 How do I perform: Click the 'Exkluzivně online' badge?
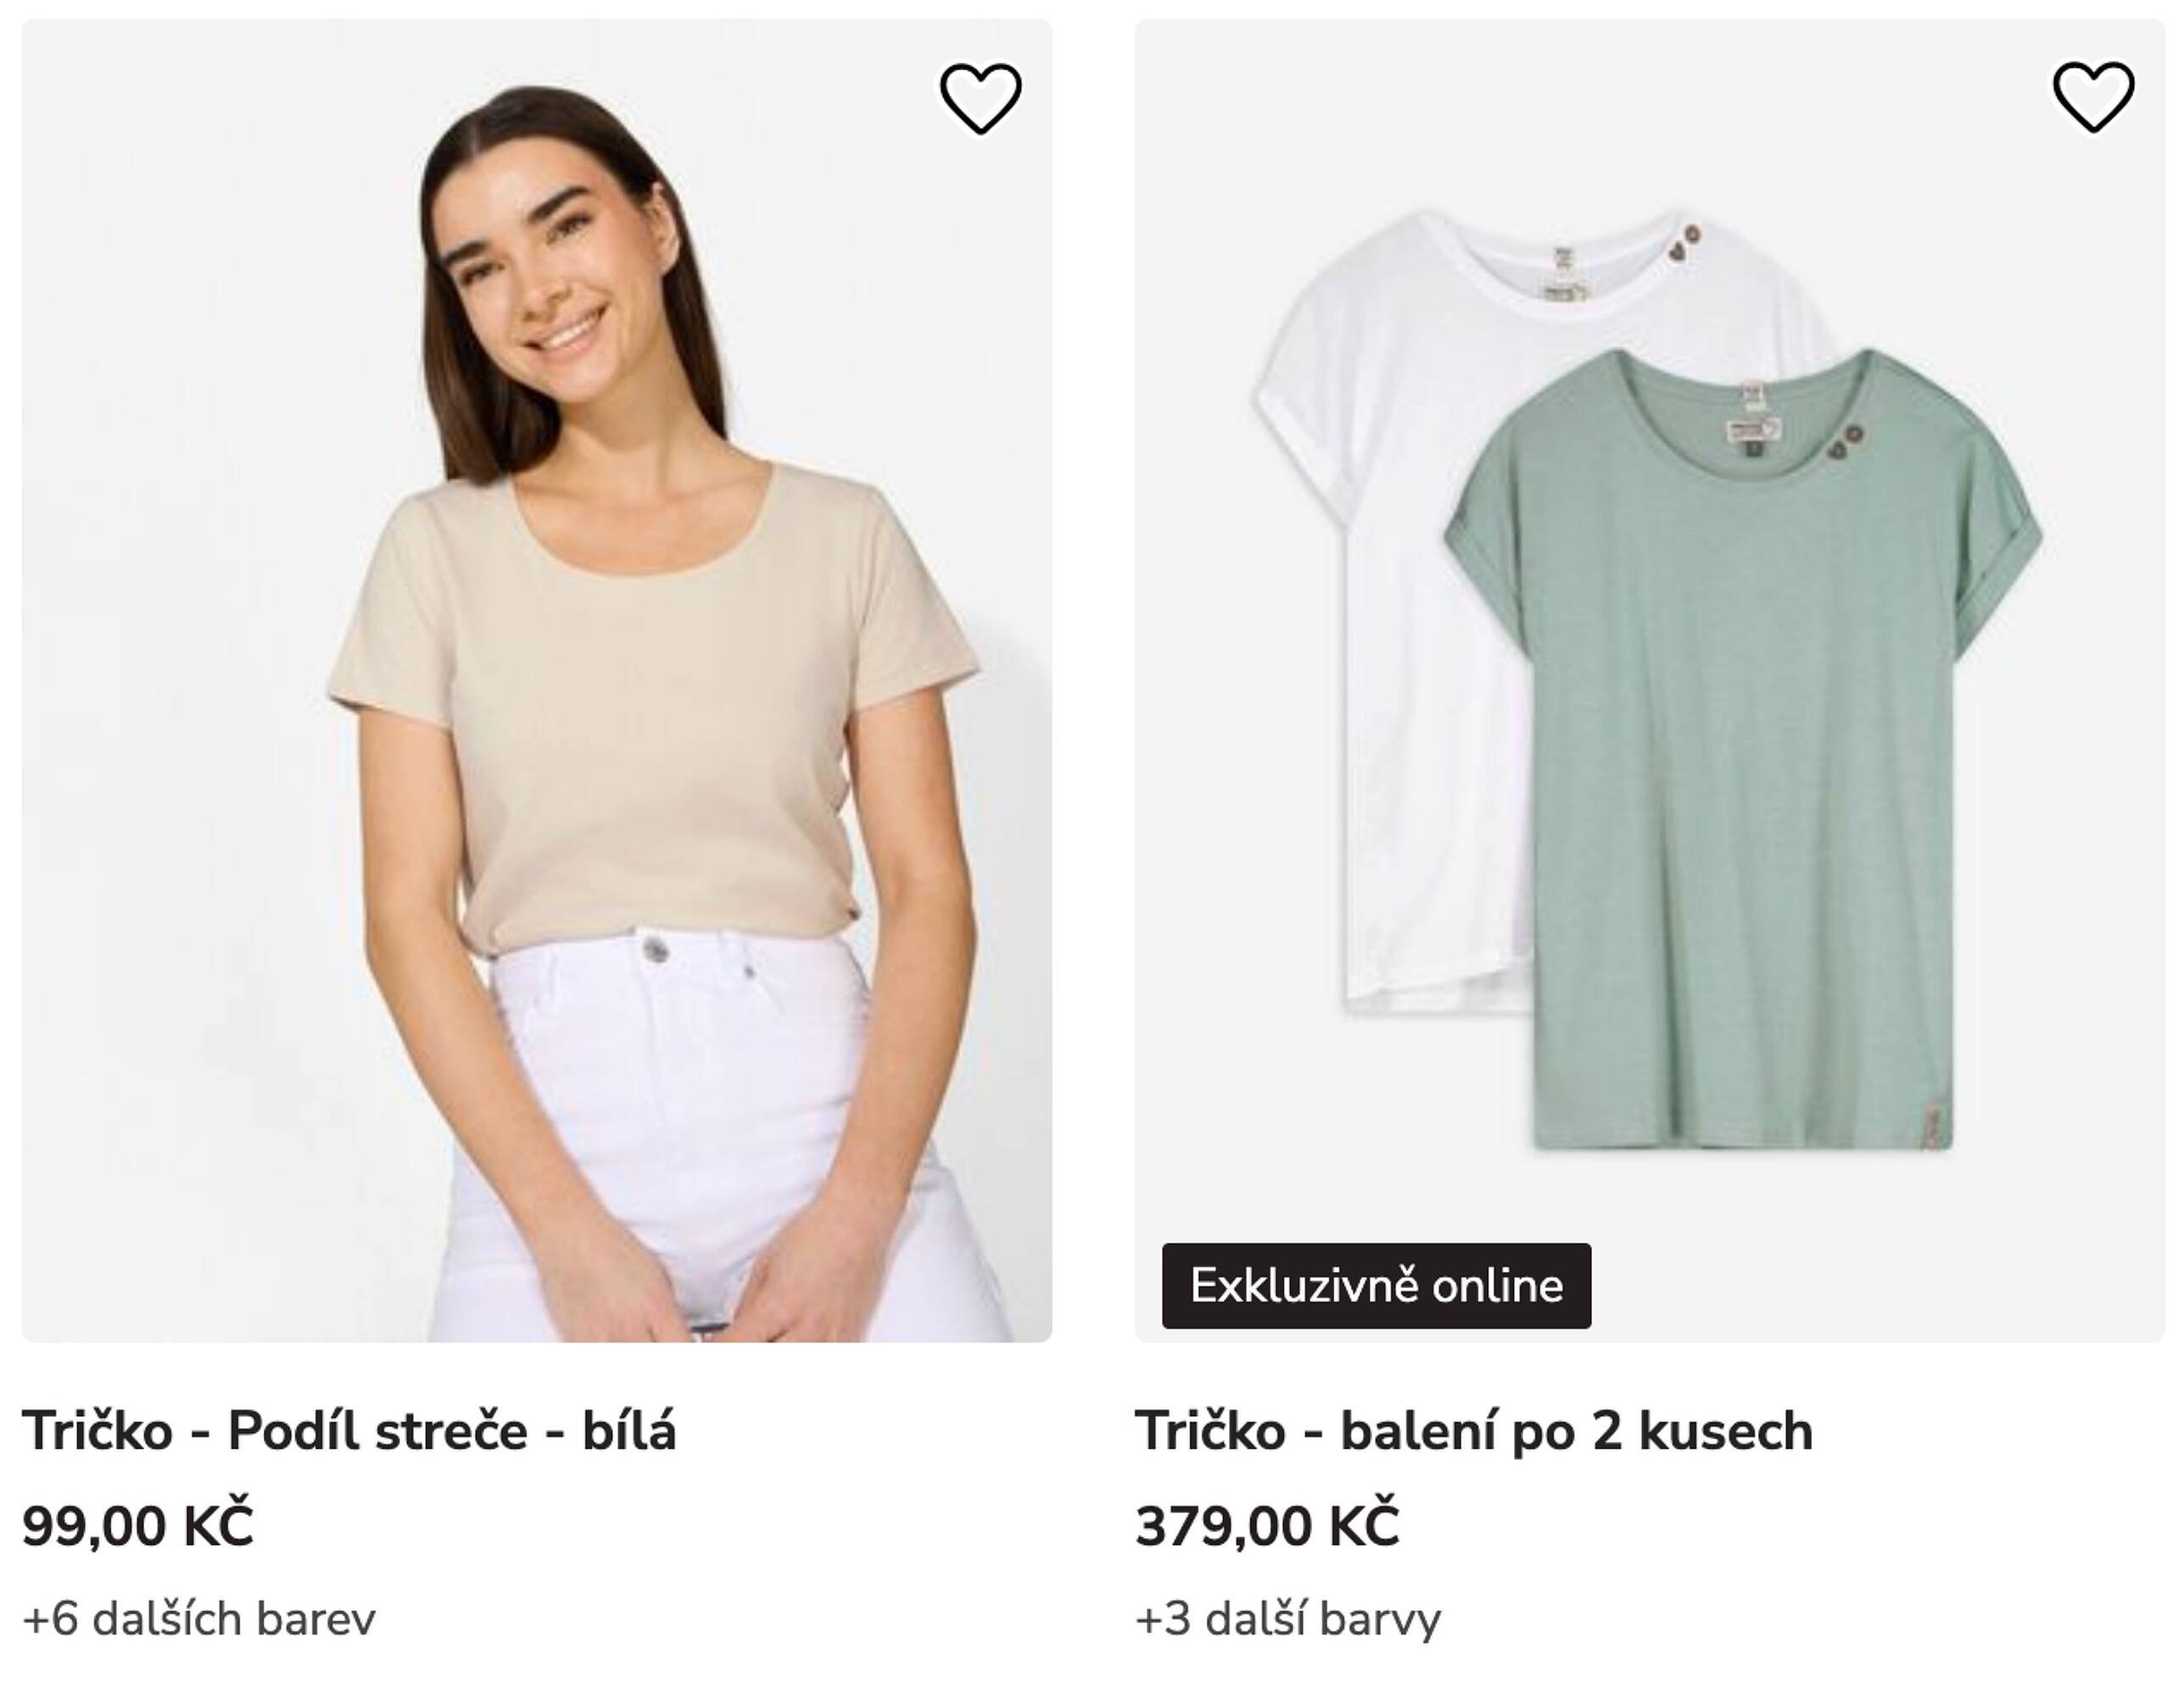coord(1376,1285)
